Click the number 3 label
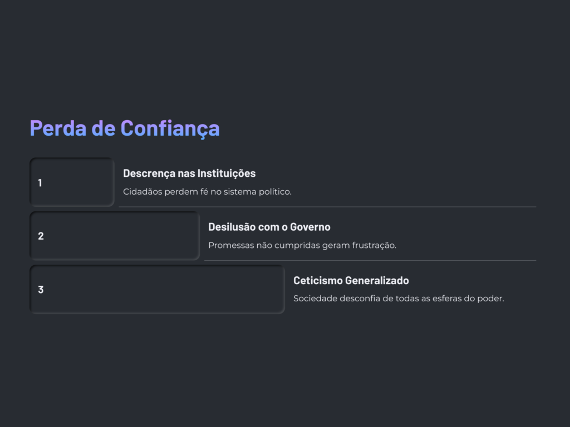 pos(41,289)
